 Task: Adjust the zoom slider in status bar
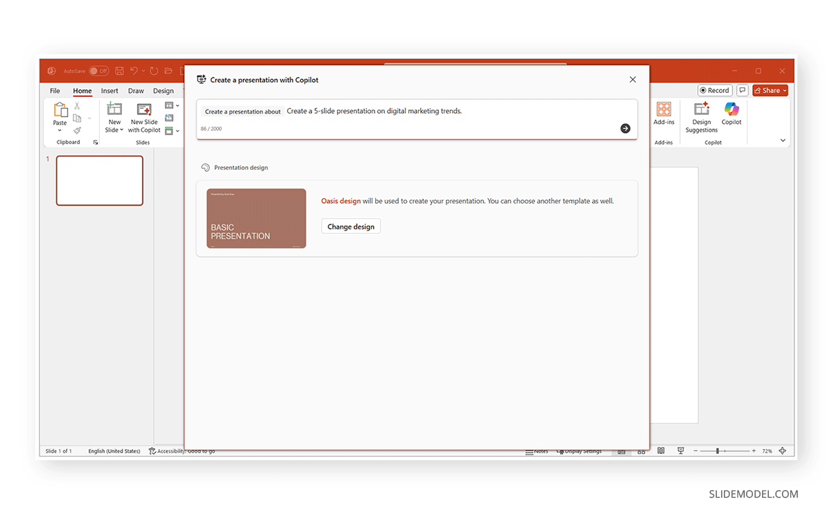(x=717, y=451)
